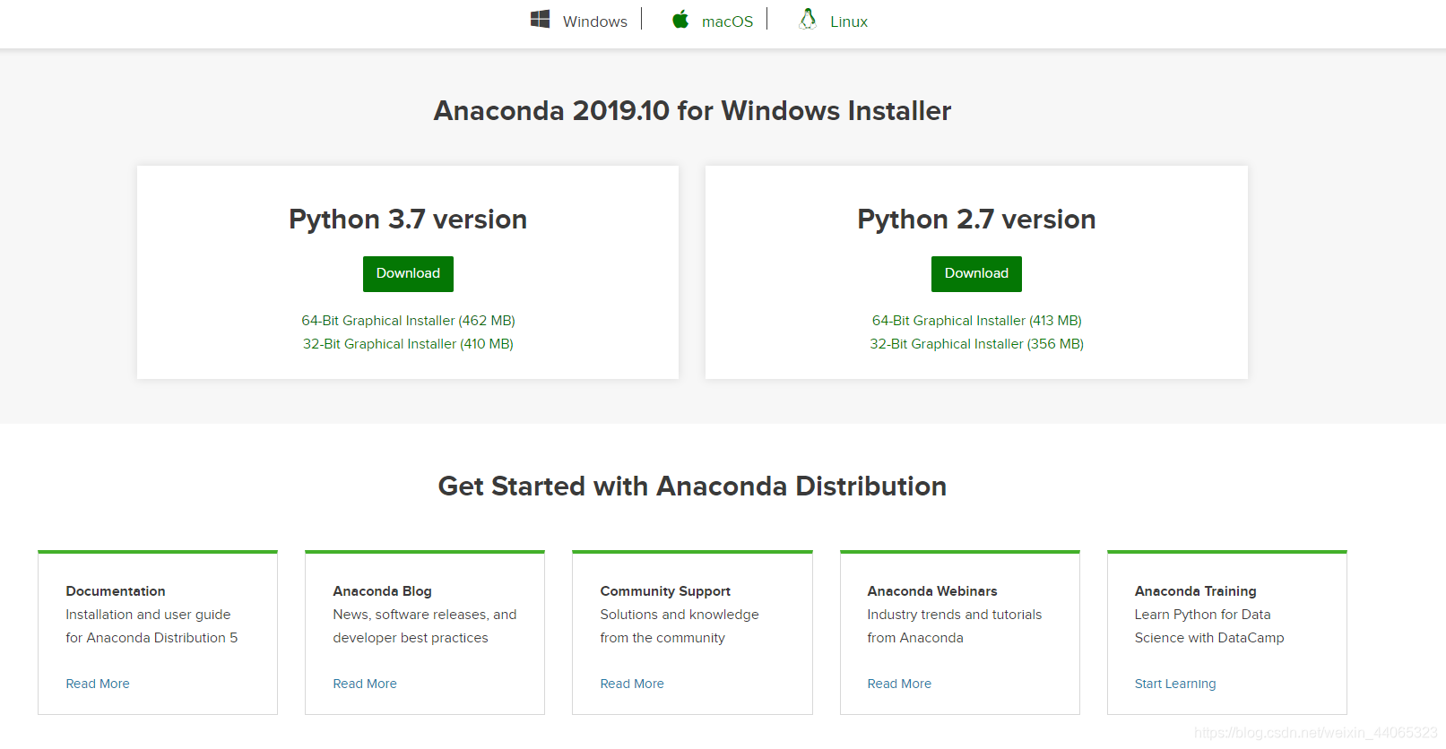Click the Anaconda Webinars card title
The width and height of the screenshot is (1446, 749).
point(932,591)
